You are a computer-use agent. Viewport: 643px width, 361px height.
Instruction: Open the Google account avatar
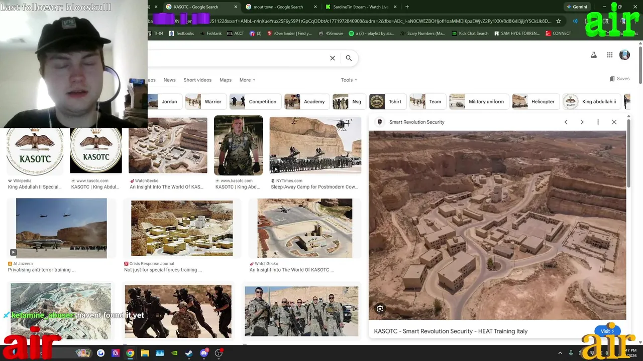624,55
